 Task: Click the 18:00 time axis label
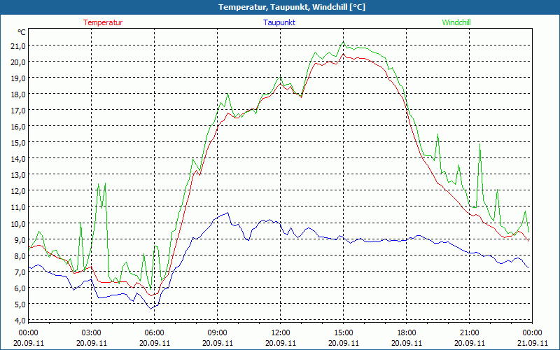pyautogui.click(x=407, y=333)
